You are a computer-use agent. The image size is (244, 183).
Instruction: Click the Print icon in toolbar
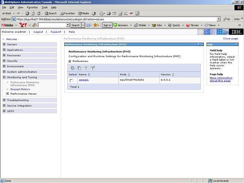click(x=109, y=13)
